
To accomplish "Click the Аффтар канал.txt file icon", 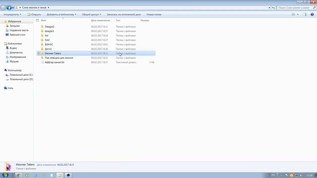I will pyautogui.click(x=42, y=62).
